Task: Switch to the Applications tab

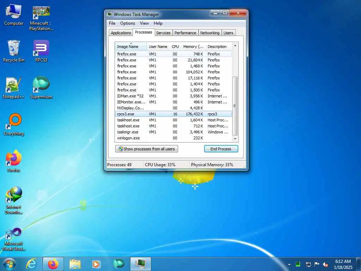Action: point(121,33)
